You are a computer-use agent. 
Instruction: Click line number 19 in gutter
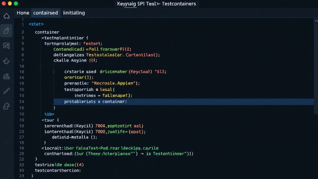point(21,83)
